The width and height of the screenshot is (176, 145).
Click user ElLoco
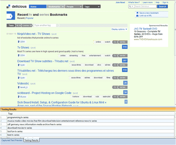coord(23,97)
